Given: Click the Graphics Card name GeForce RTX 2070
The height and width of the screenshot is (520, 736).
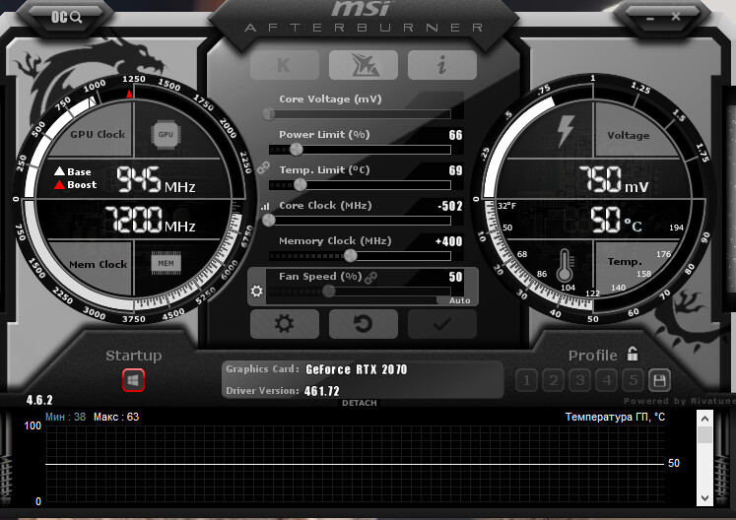Looking at the screenshot, I should click(x=357, y=370).
